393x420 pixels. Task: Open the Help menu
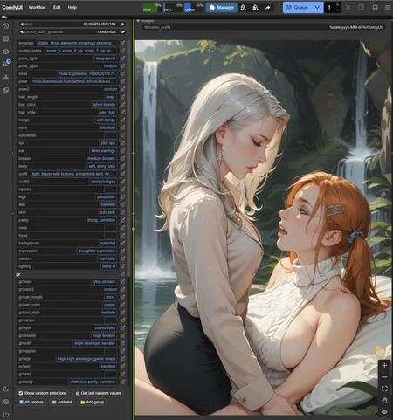click(72, 7)
